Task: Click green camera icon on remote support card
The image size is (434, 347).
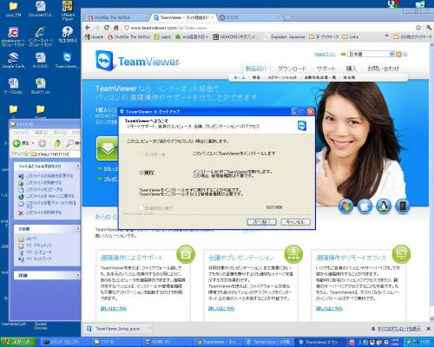Action: pyautogui.click(x=186, y=254)
